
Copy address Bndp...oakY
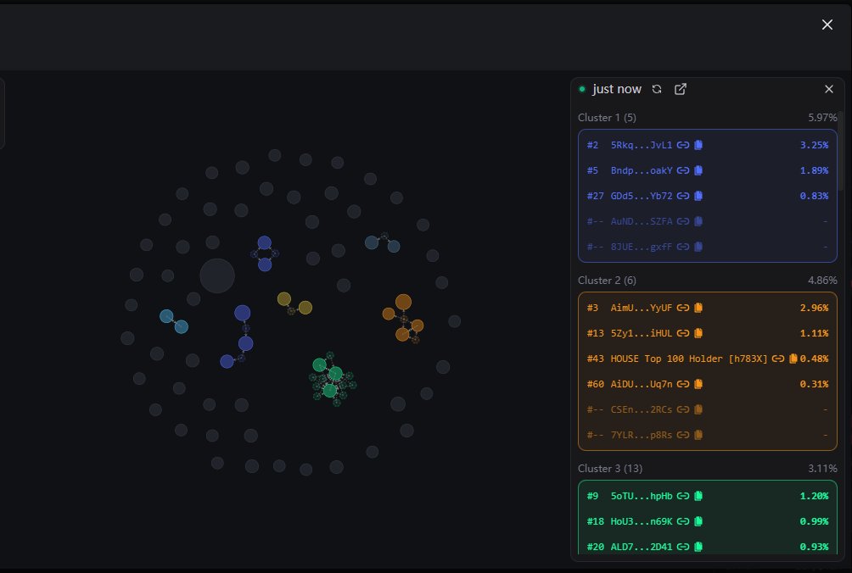click(698, 170)
